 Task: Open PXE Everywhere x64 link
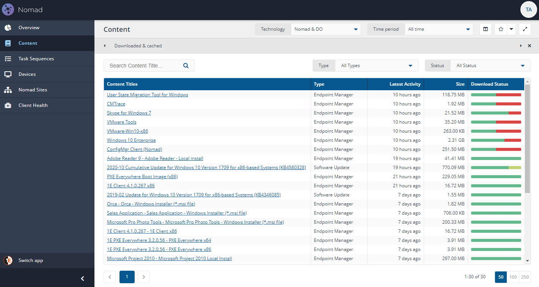coord(159,240)
